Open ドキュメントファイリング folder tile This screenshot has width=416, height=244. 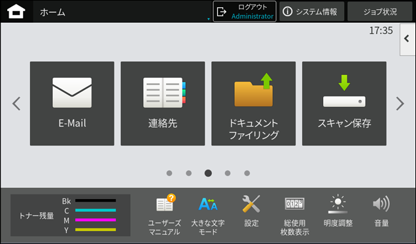point(253,104)
